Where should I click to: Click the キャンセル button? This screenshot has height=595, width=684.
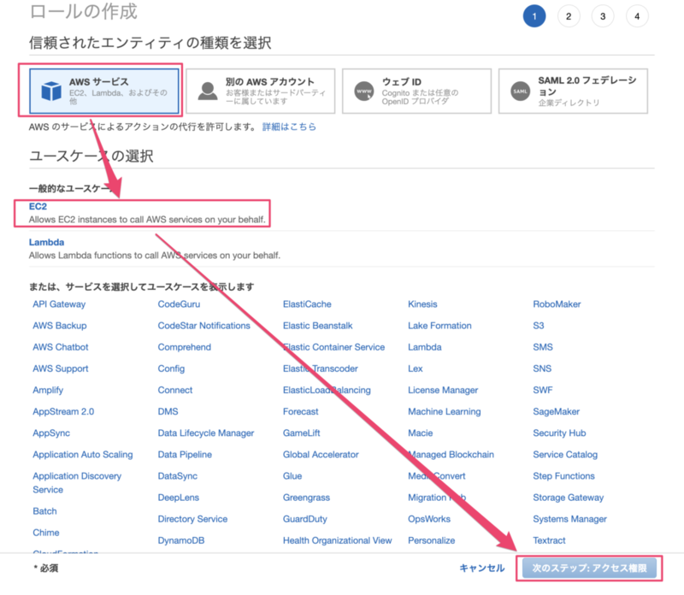point(482,568)
